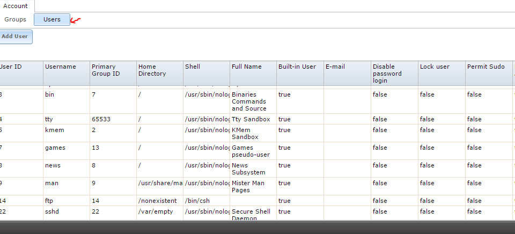Sort table by Shell column

coord(193,67)
